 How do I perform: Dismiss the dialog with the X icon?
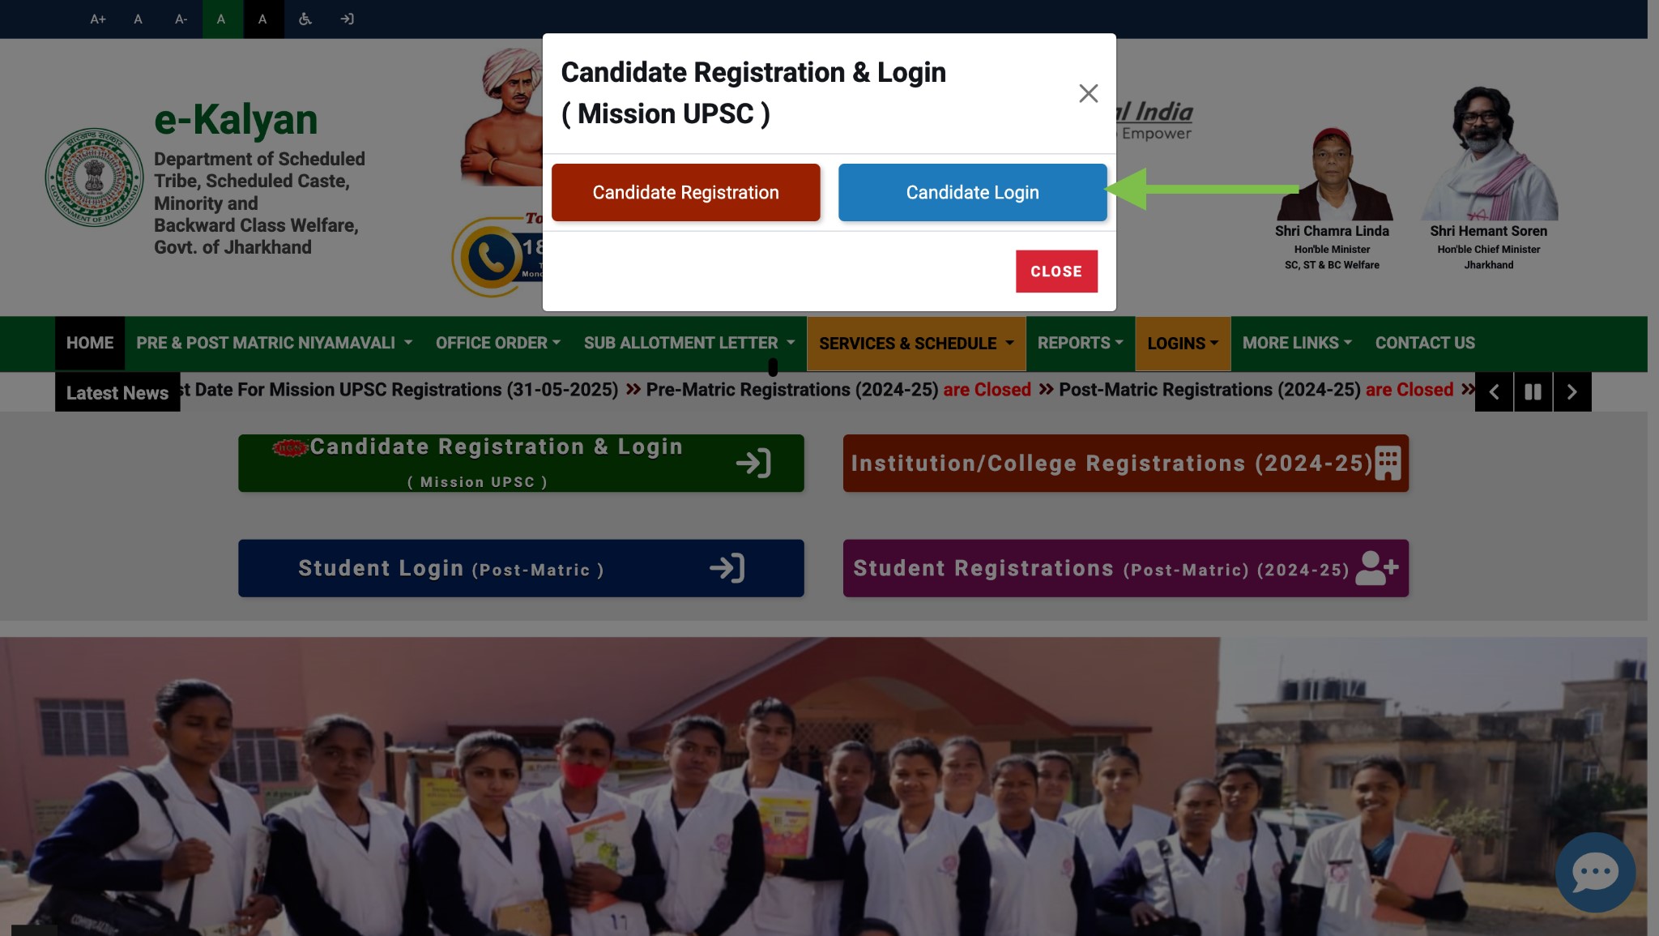click(1088, 93)
